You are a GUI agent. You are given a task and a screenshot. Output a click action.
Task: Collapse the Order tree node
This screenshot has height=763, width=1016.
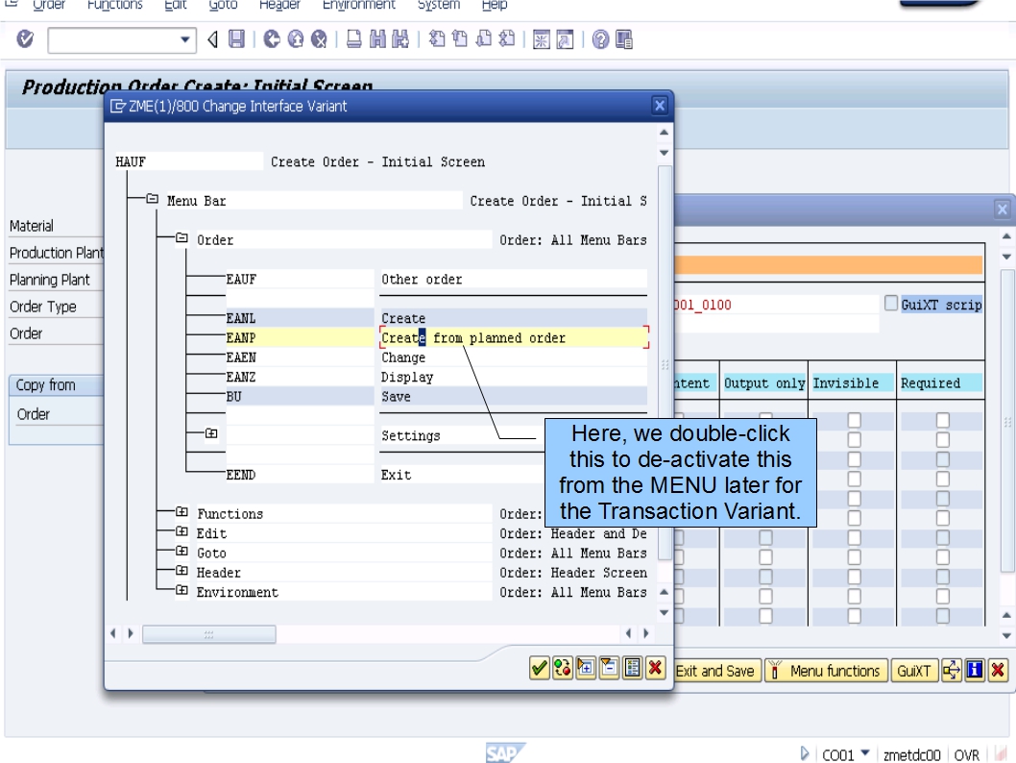coord(182,238)
